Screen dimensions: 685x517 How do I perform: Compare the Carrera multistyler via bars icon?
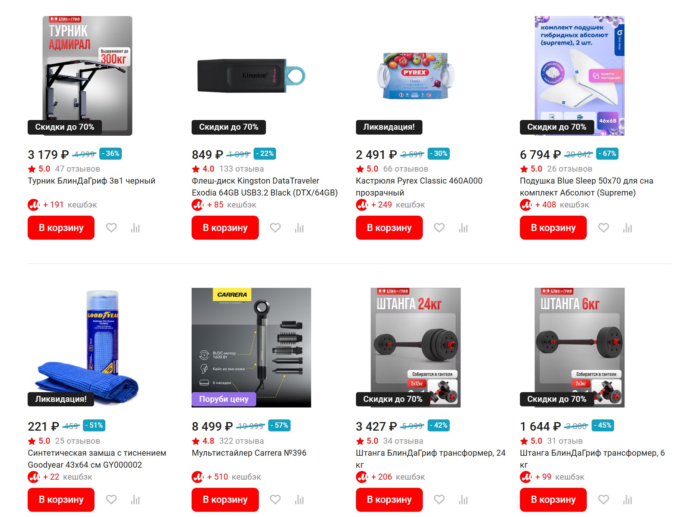[x=299, y=499]
